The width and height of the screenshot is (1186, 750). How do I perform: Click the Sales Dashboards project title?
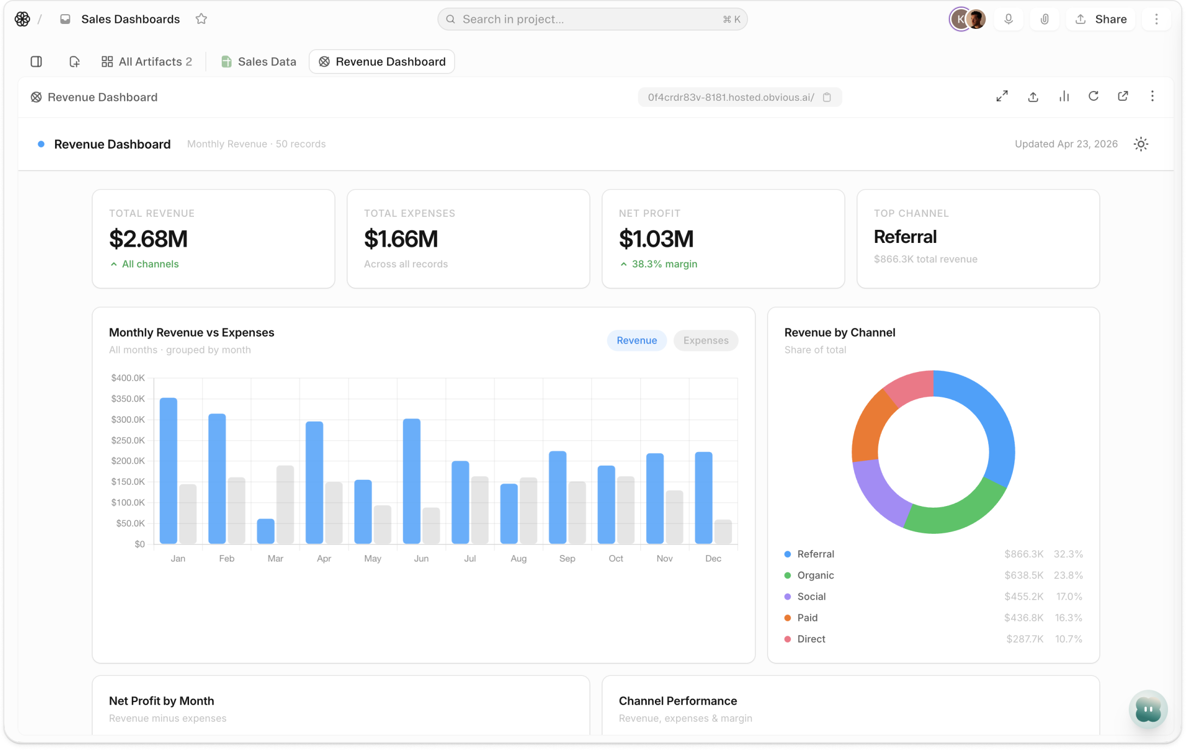pos(130,19)
